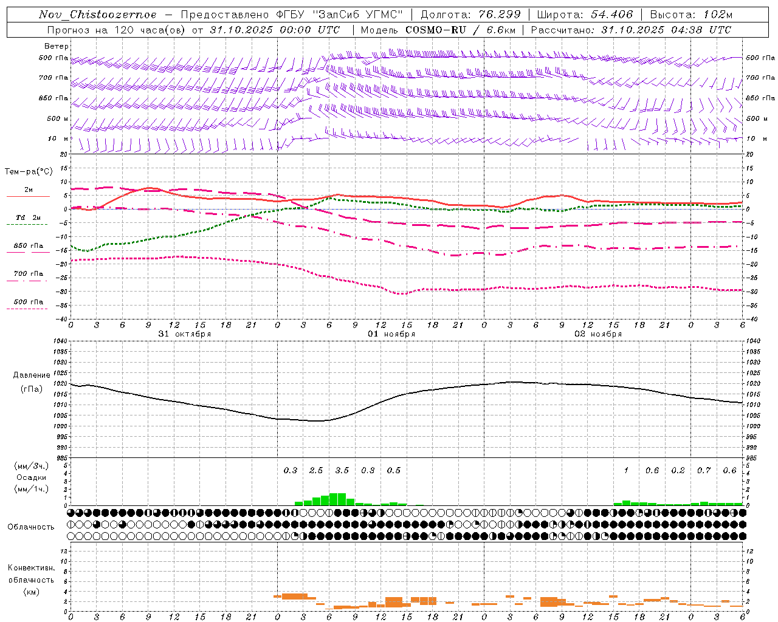The image size is (778, 622).
Task: Select the elevation text Высота: 102м
Action: coord(691,15)
